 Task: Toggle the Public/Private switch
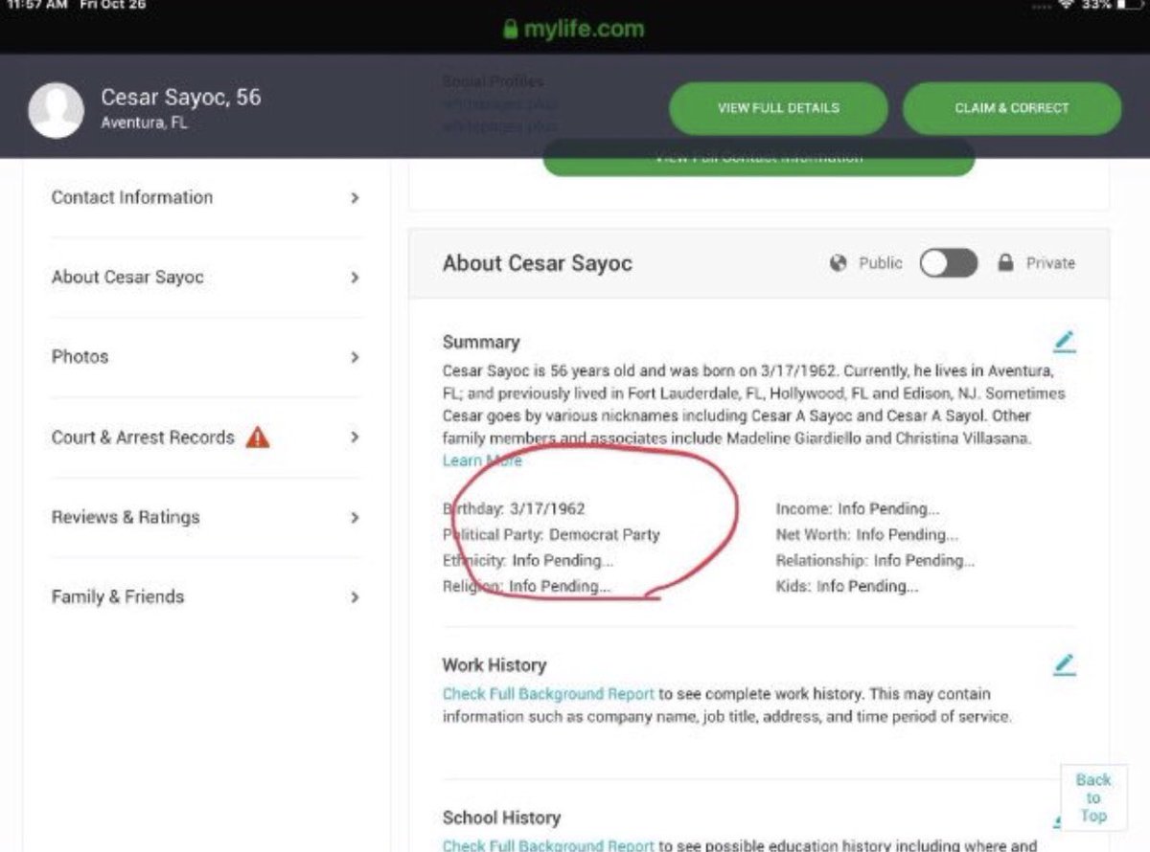tap(949, 263)
